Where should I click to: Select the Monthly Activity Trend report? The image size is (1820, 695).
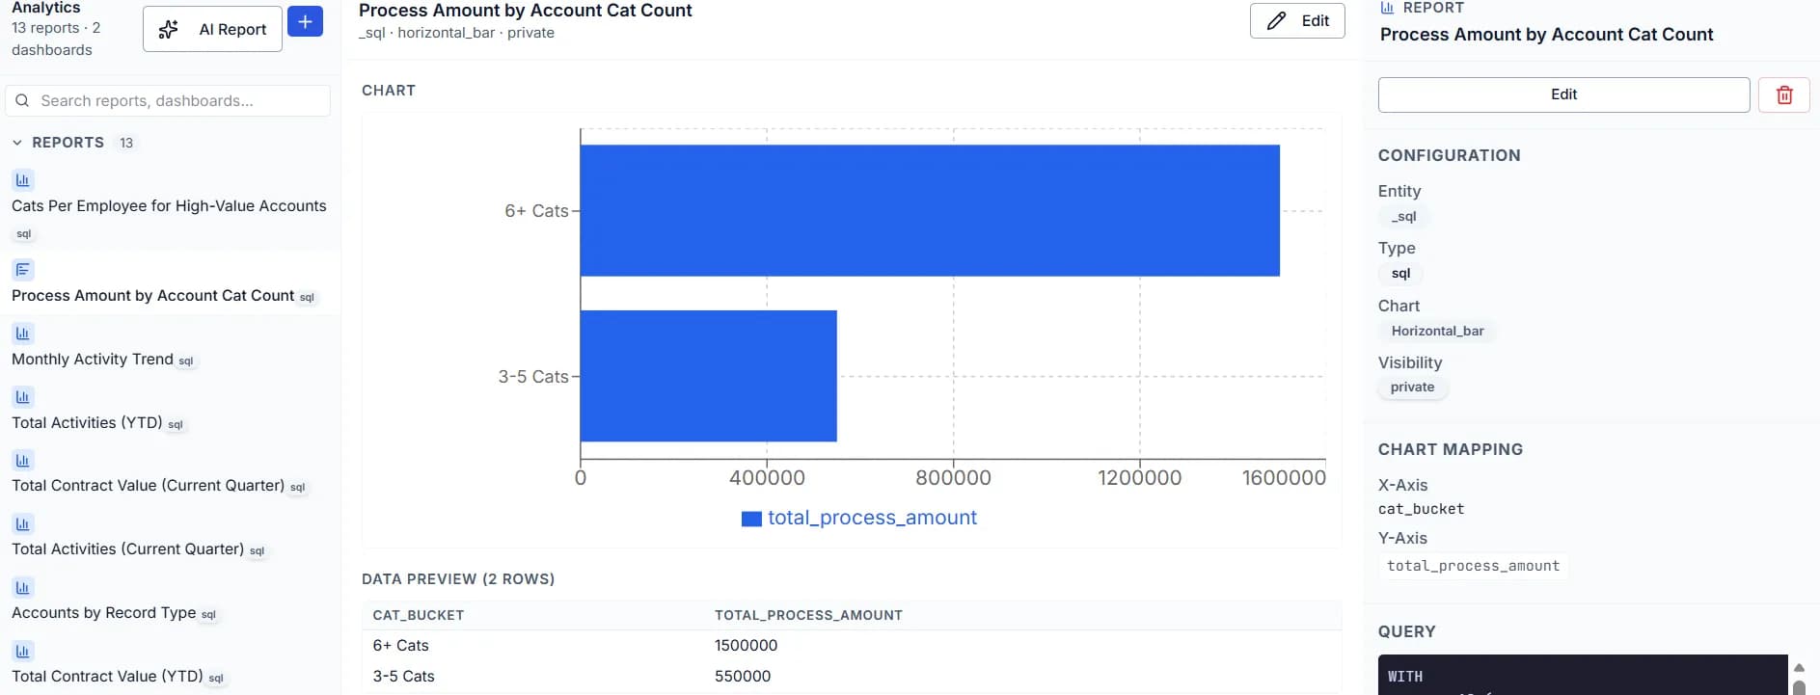[x=92, y=359]
